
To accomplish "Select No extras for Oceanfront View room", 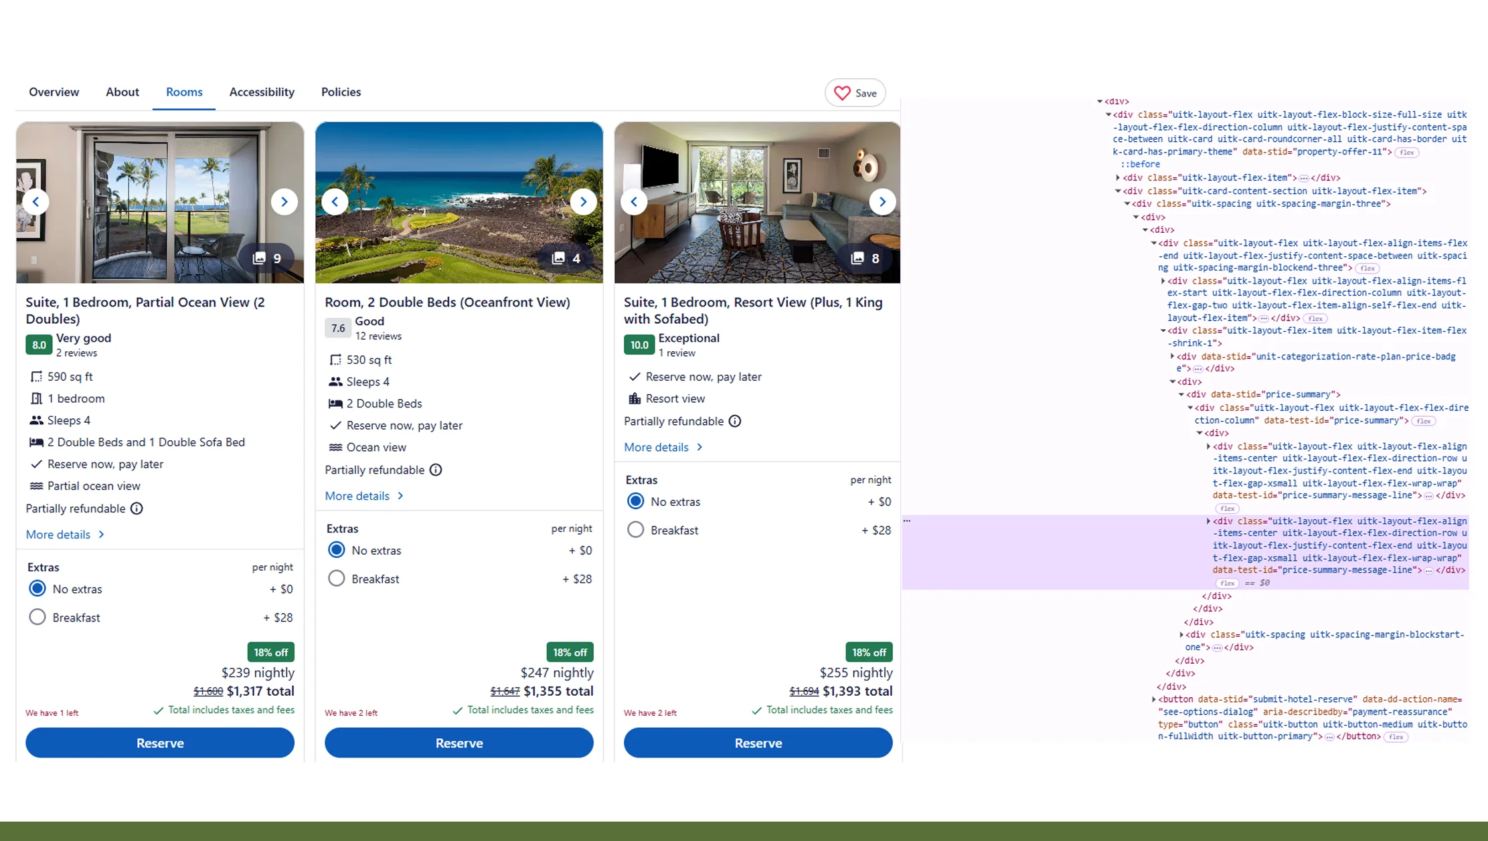I will [x=337, y=549].
